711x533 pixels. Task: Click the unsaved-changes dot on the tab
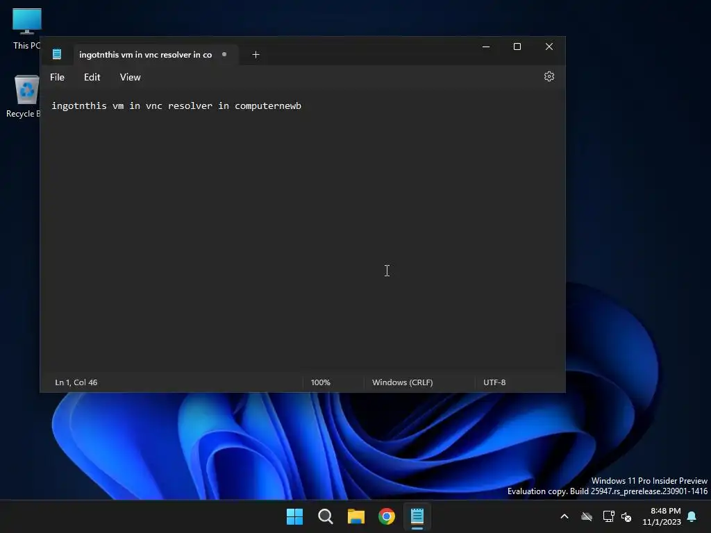coord(224,54)
